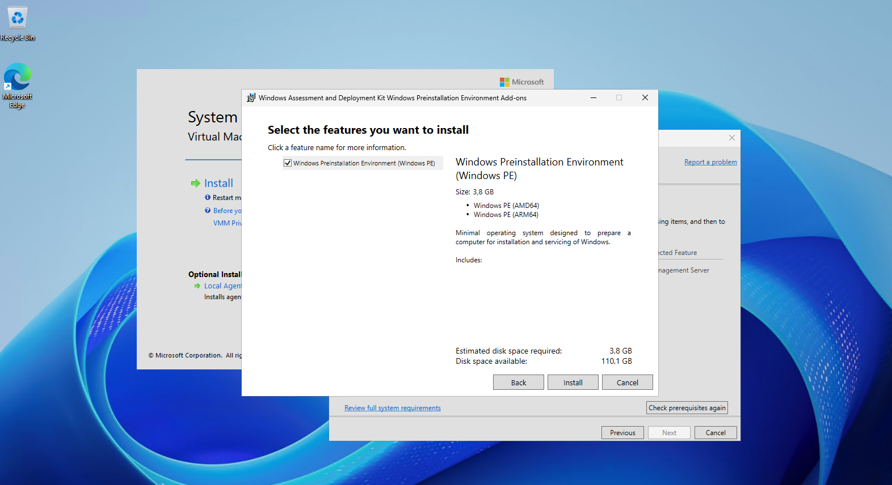Image resolution: width=892 pixels, height=485 pixels.
Task: Open the Report a problem link
Action: 710,162
